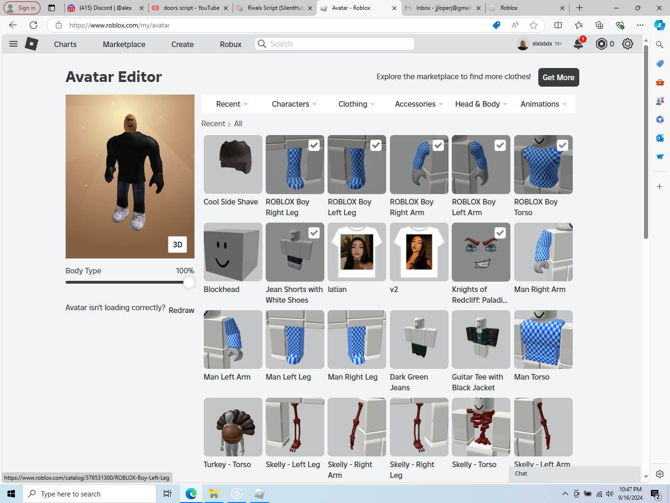Click the xlxlxlxlx profile avatar picture
Image resolution: width=670 pixels, height=503 pixels.
[x=523, y=44]
